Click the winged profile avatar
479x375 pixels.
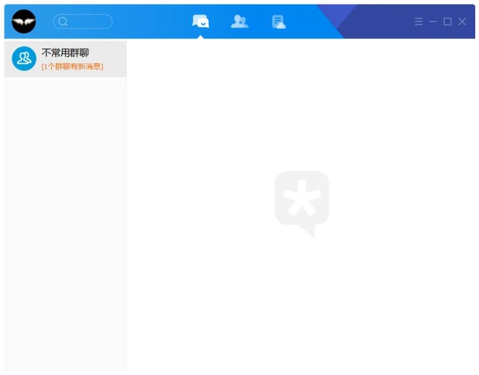pos(24,22)
